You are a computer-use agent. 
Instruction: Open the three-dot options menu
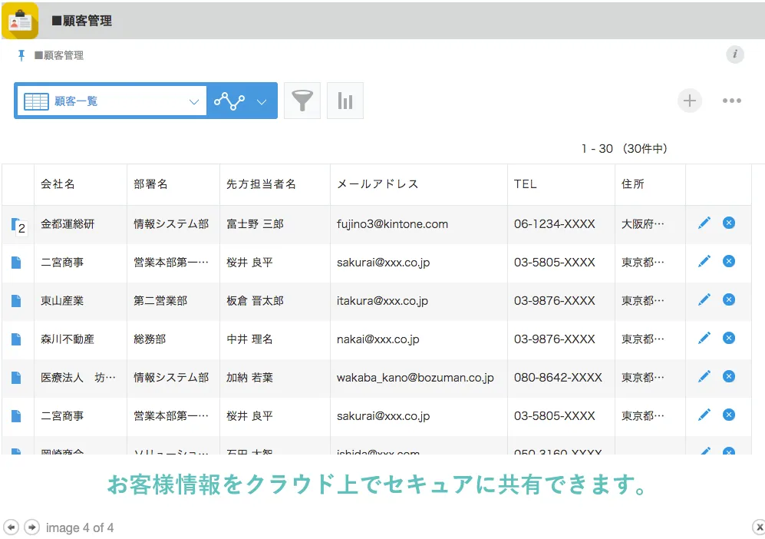click(x=731, y=101)
